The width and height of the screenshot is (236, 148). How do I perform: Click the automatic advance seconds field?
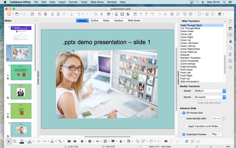[216, 119]
